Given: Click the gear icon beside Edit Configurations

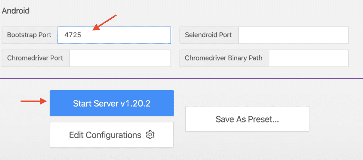Looking at the screenshot, I should click(151, 135).
